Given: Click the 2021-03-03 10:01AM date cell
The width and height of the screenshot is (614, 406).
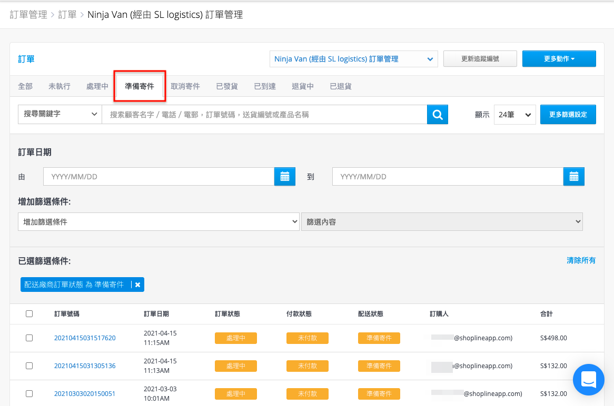Looking at the screenshot, I should coord(160,393).
